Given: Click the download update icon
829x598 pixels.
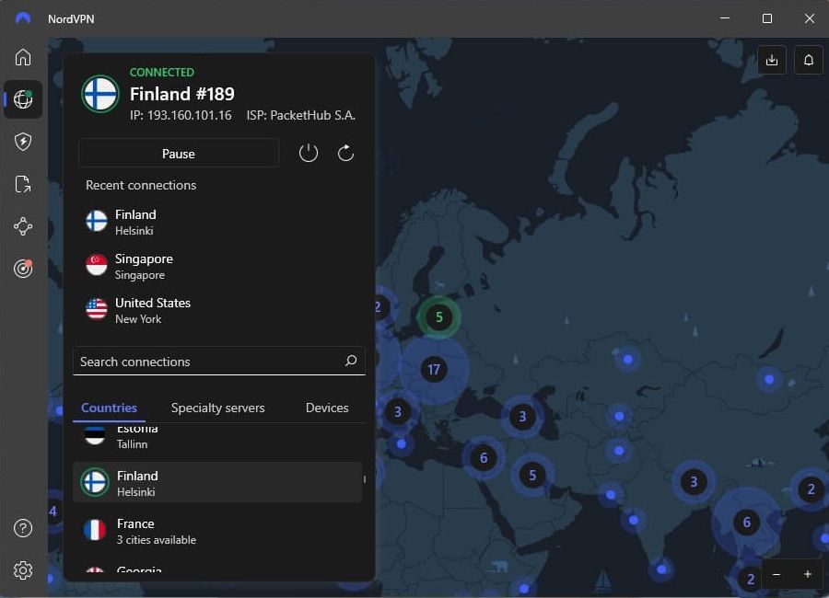Looking at the screenshot, I should 772,60.
